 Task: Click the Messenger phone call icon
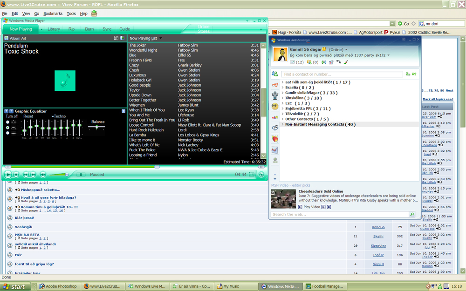click(338, 62)
